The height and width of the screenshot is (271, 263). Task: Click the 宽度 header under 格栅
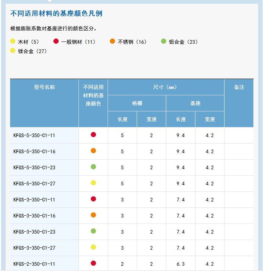(x=151, y=119)
